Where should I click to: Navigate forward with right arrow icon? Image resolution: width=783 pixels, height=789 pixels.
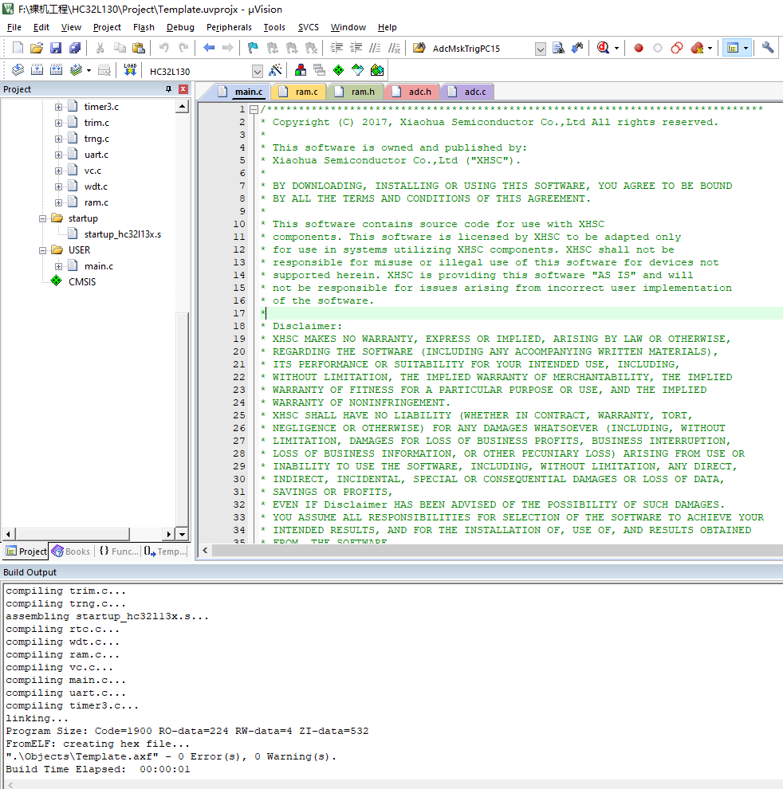pyautogui.click(x=227, y=49)
